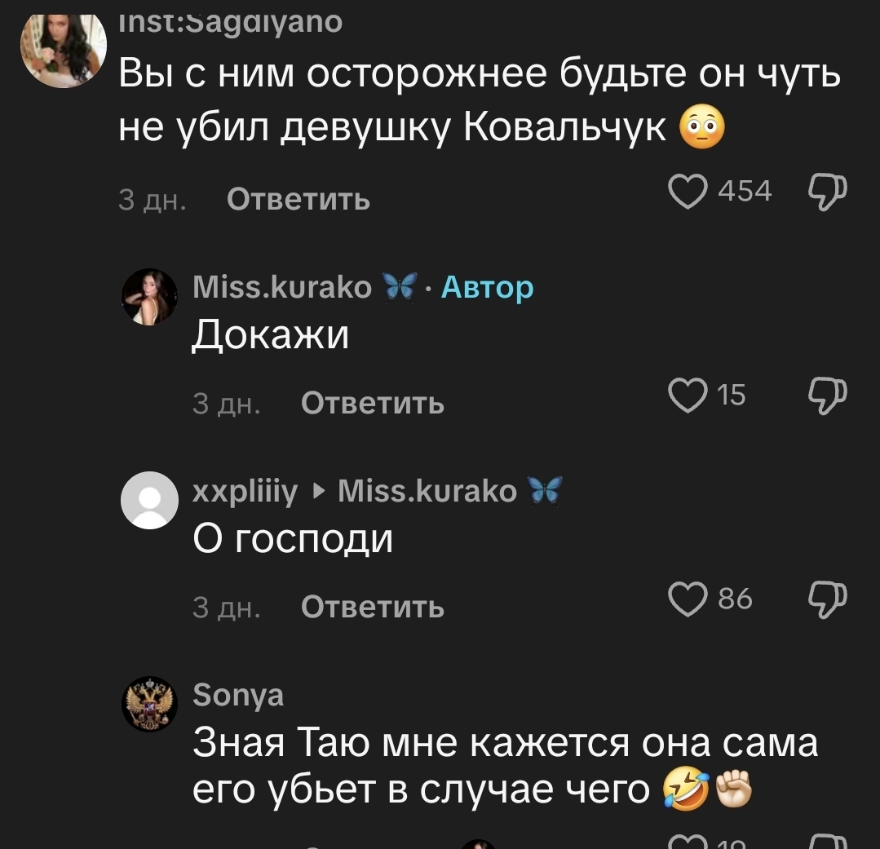Like the comment with 454 likes
Image resolution: width=880 pixels, height=849 pixels.
[x=688, y=192]
